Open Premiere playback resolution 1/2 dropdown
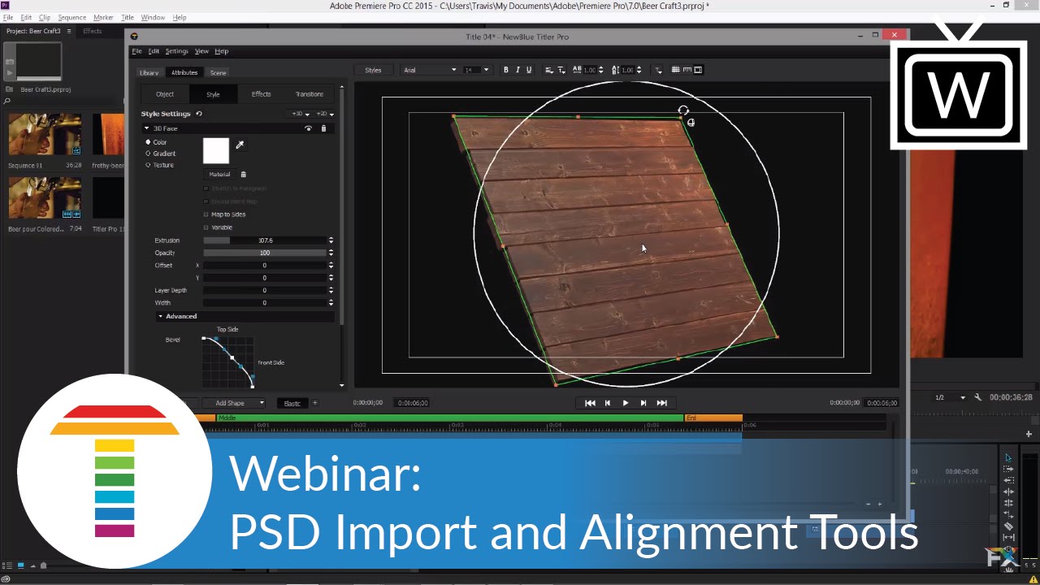Image resolution: width=1040 pixels, height=585 pixels. [x=949, y=397]
